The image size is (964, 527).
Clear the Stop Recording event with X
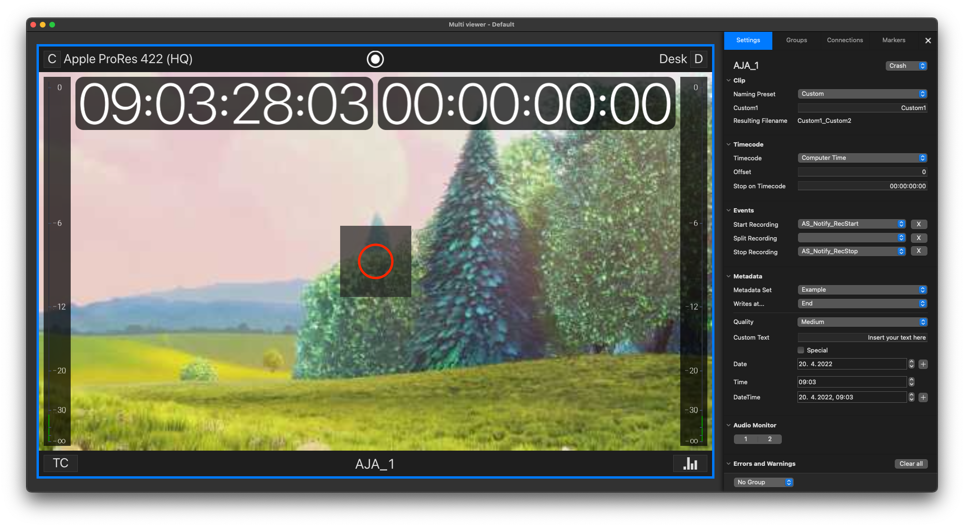918,251
